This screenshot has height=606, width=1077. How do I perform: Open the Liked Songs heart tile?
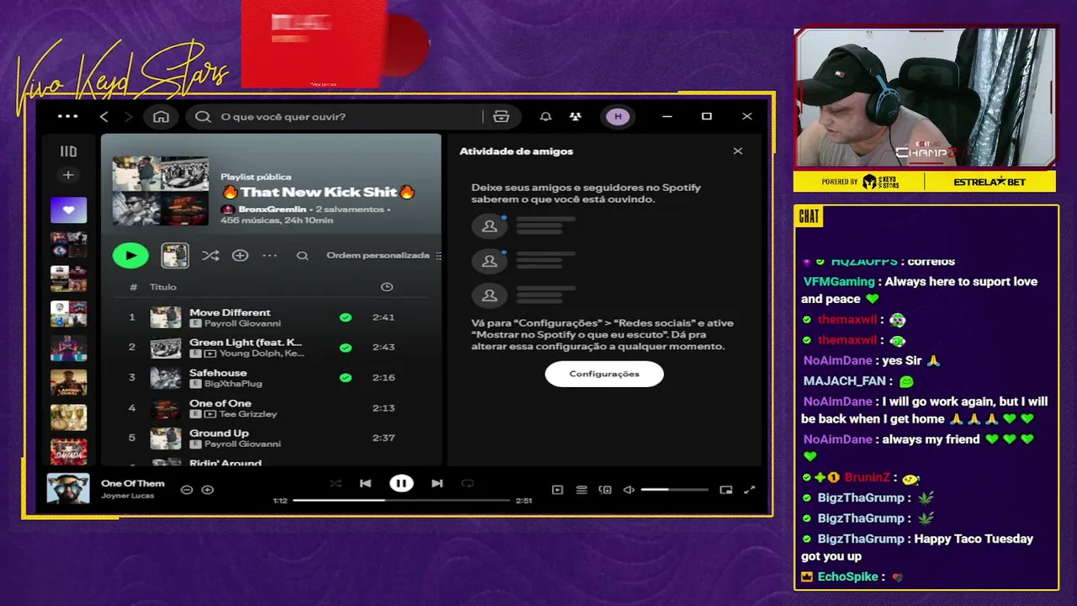68,210
